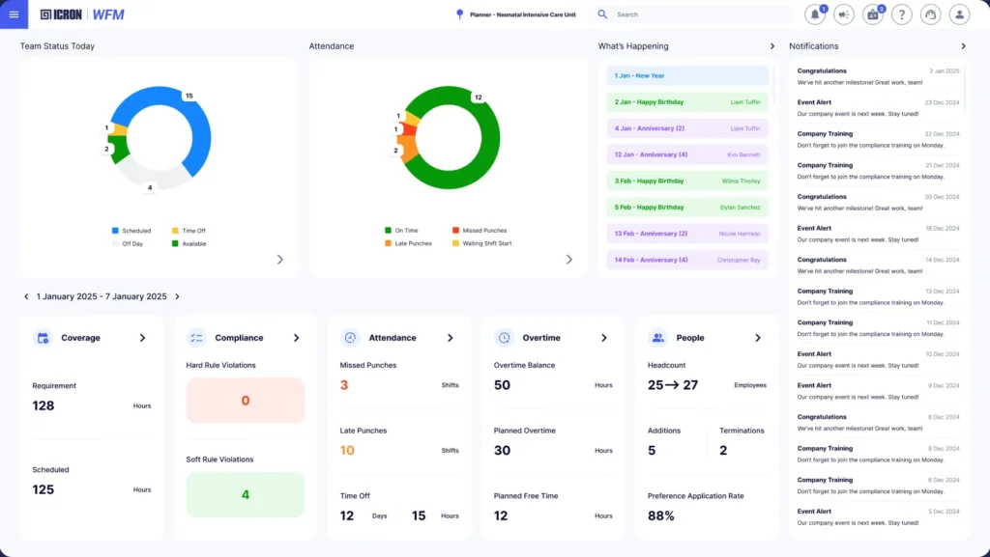The width and height of the screenshot is (990, 557).
Task: Click the Headcount 25 → 27 value
Action: pyautogui.click(x=673, y=385)
